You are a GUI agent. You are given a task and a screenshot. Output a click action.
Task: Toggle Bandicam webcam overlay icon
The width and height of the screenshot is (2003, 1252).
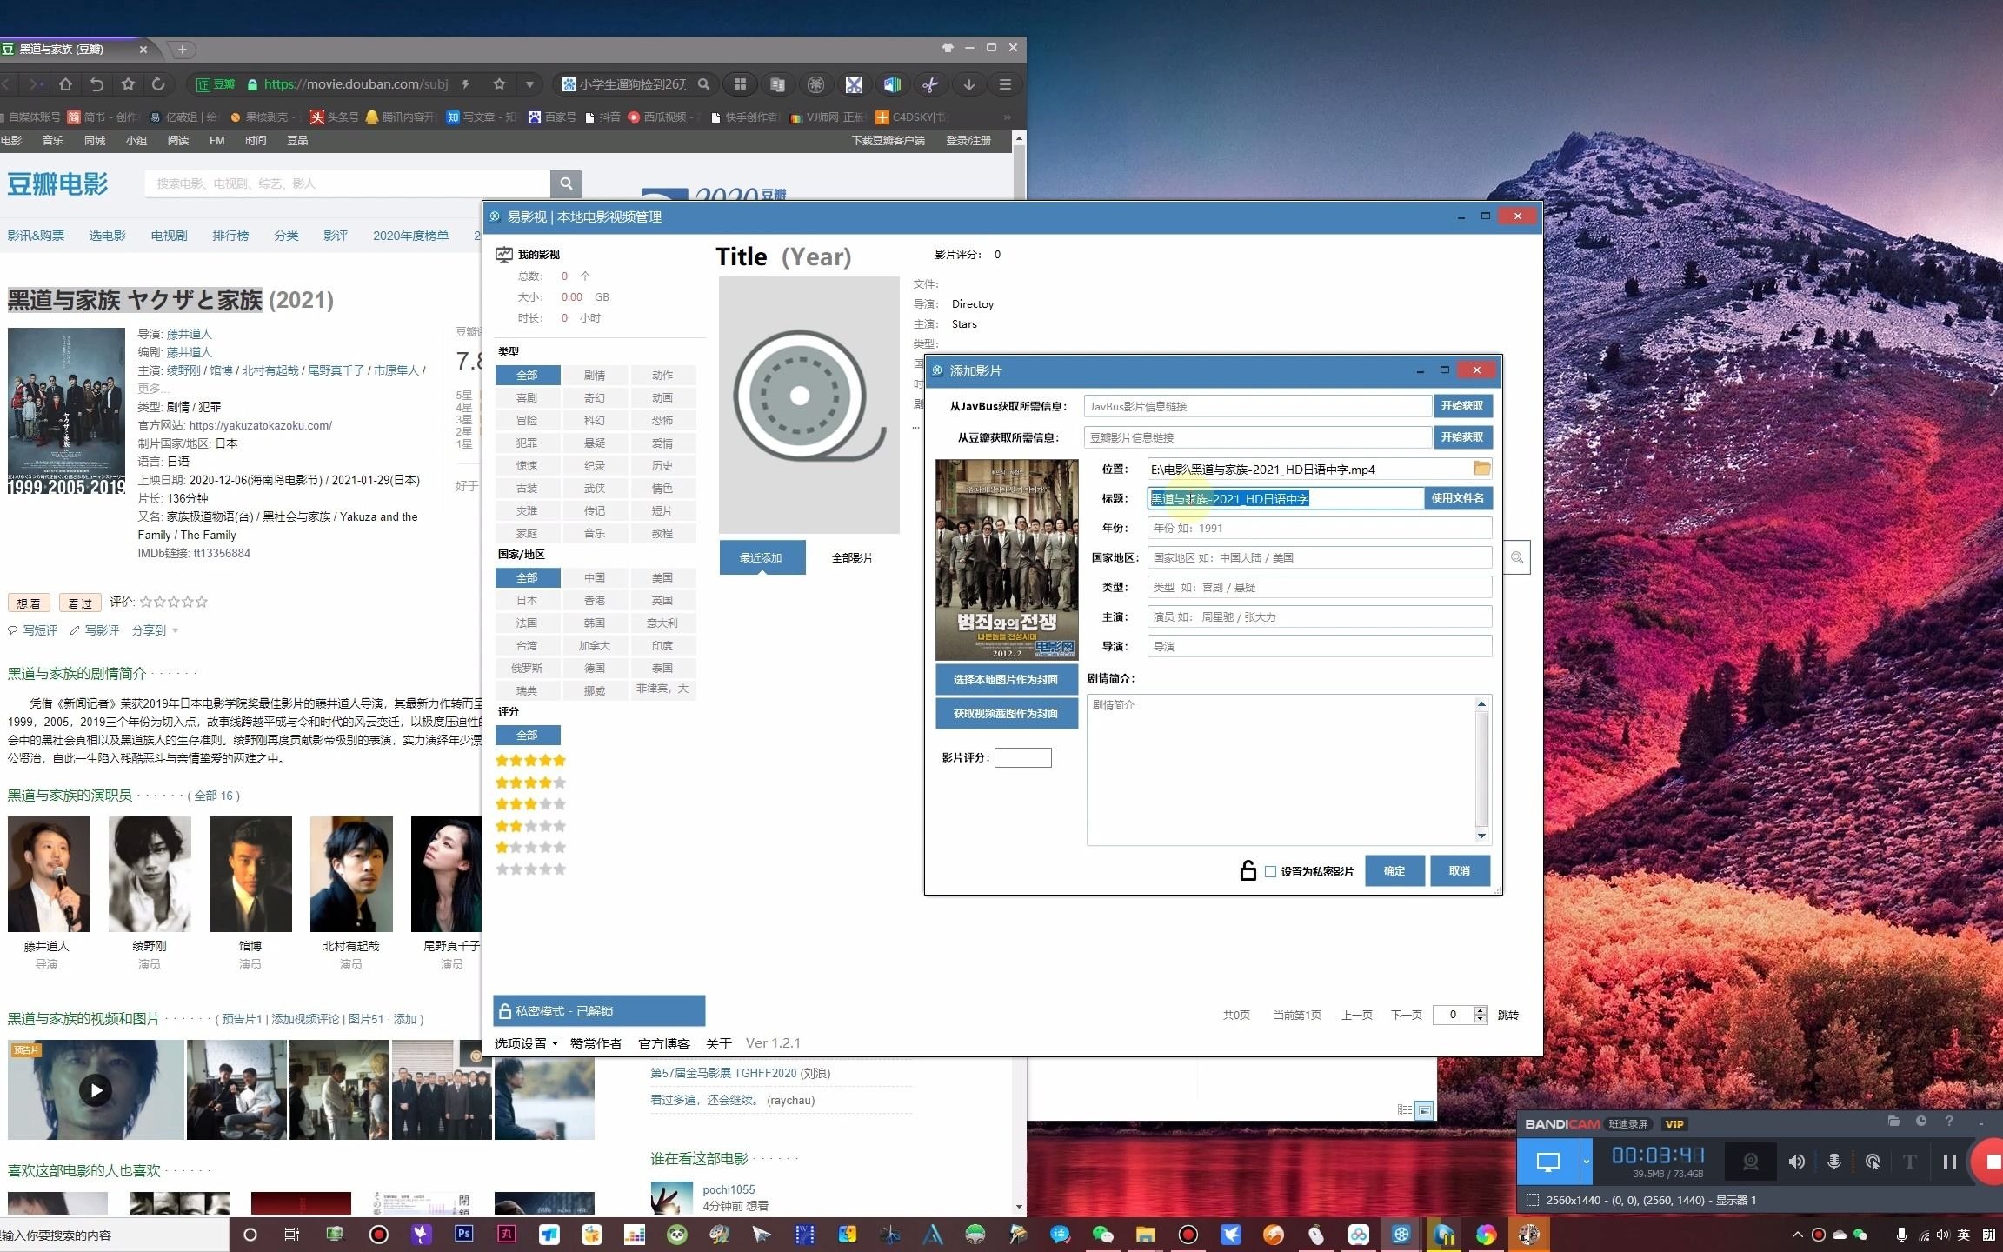[1750, 1162]
